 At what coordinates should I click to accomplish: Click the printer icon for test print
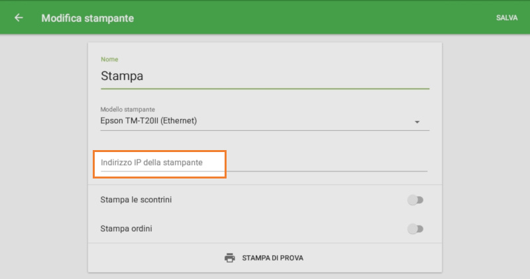[x=230, y=258]
